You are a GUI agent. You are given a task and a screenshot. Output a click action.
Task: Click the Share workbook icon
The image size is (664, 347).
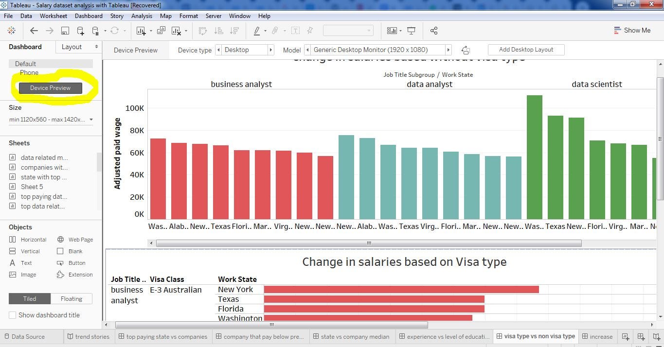tap(434, 30)
